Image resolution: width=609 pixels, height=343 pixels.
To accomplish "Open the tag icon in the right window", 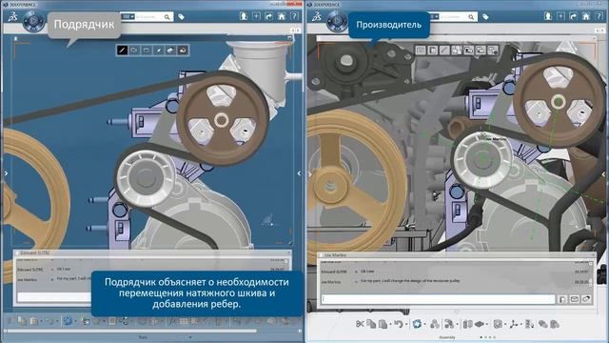I will 485,17.
